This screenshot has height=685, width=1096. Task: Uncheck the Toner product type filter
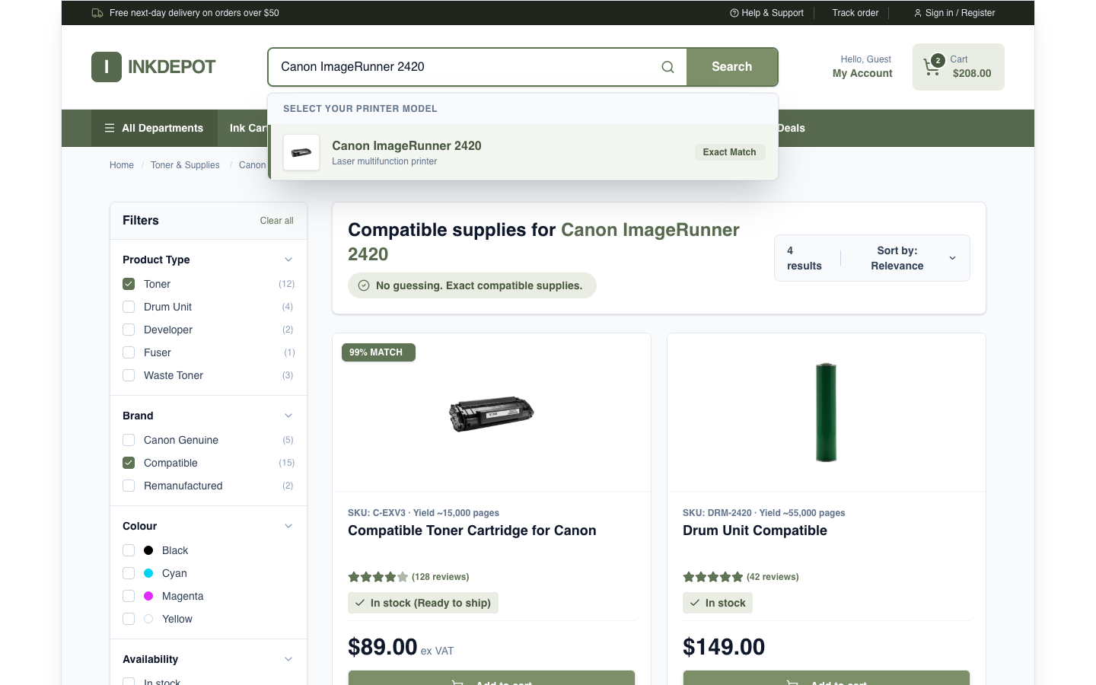coord(129,284)
